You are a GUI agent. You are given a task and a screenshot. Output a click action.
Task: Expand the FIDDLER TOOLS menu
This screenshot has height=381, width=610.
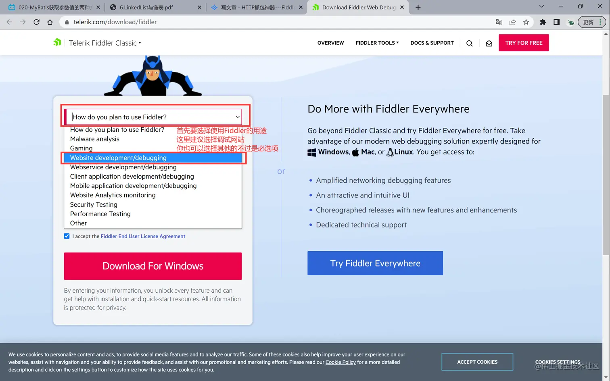(x=377, y=43)
